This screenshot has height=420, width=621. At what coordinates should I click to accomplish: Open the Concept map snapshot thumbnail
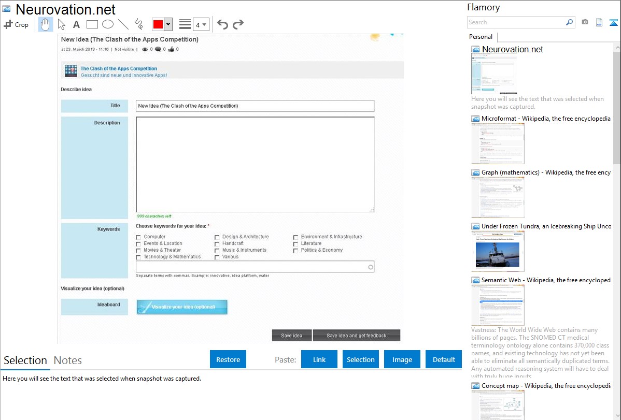pos(498,405)
